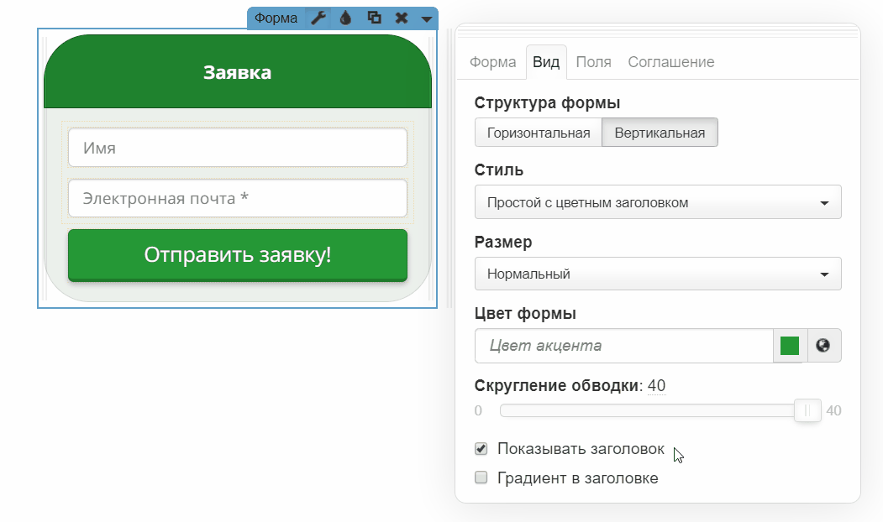
Task: Select Вертикальная form structure
Action: pos(660,133)
